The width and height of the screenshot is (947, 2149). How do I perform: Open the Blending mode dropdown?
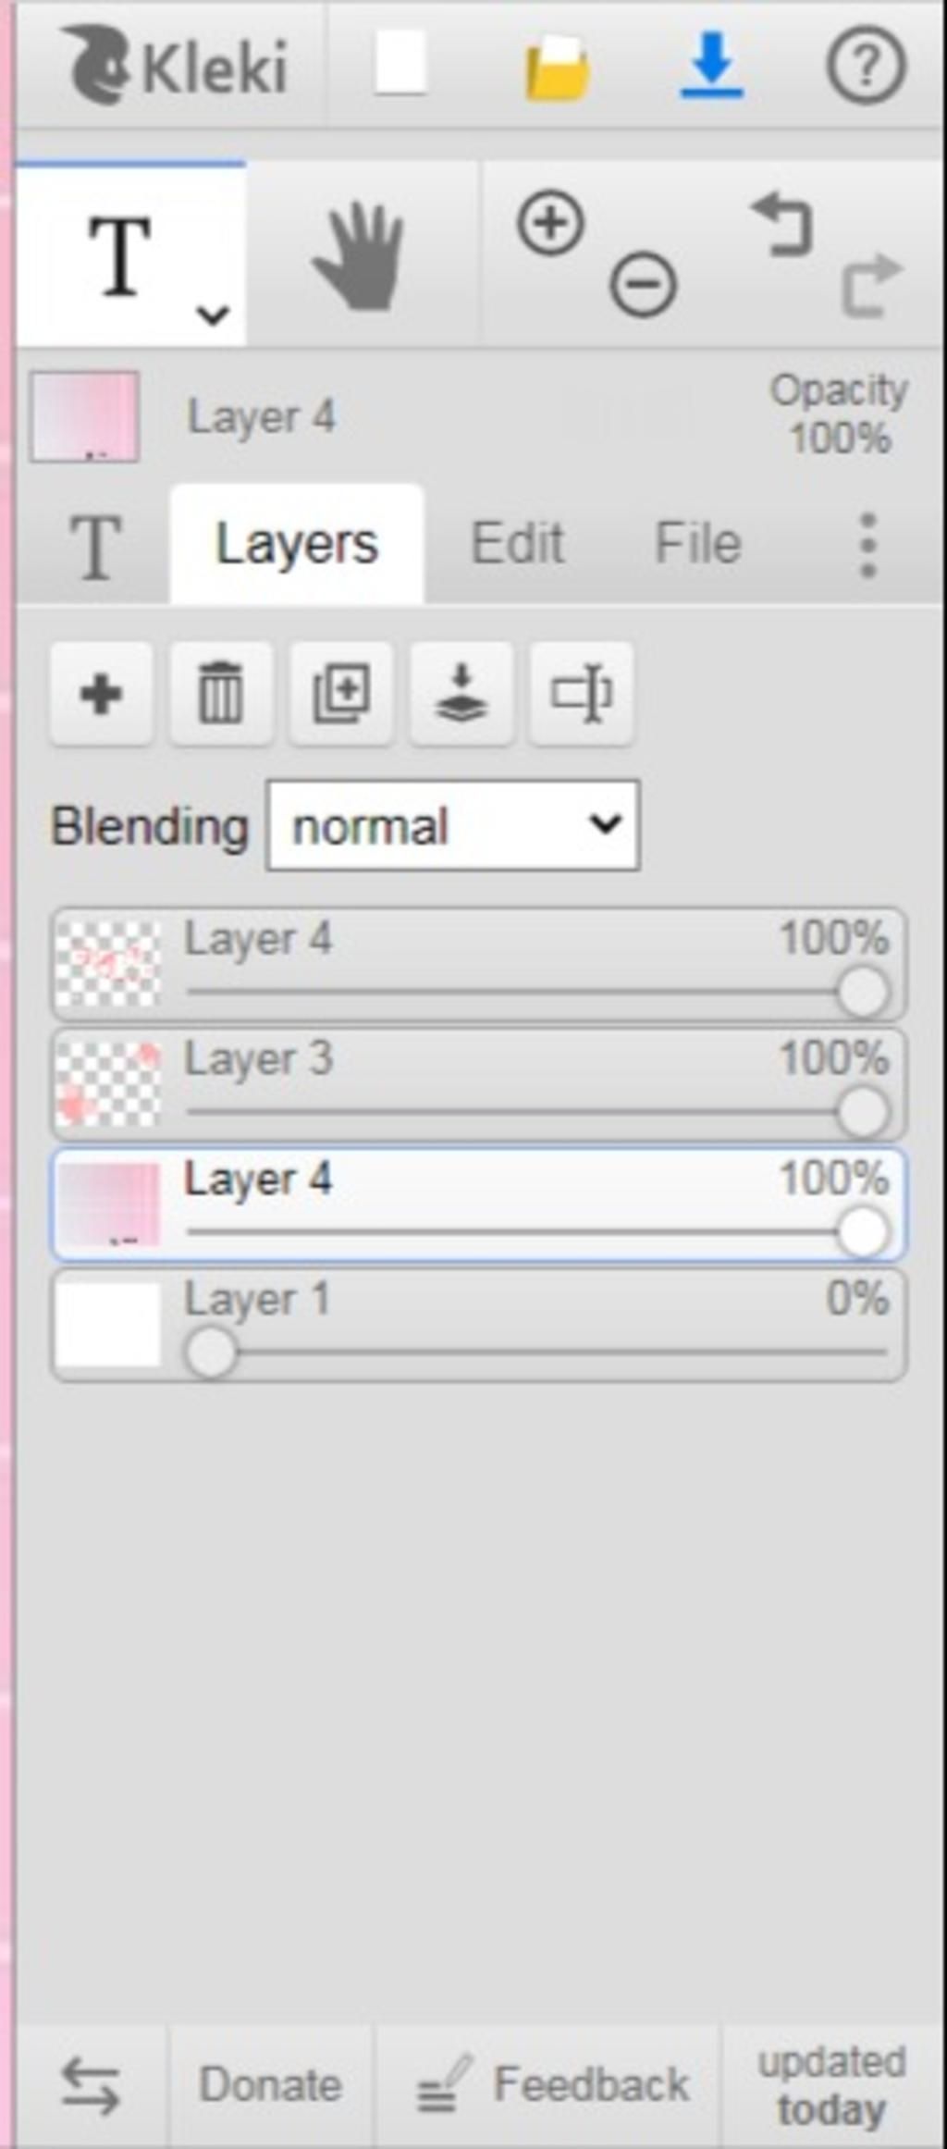pyautogui.click(x=453, y=825)
